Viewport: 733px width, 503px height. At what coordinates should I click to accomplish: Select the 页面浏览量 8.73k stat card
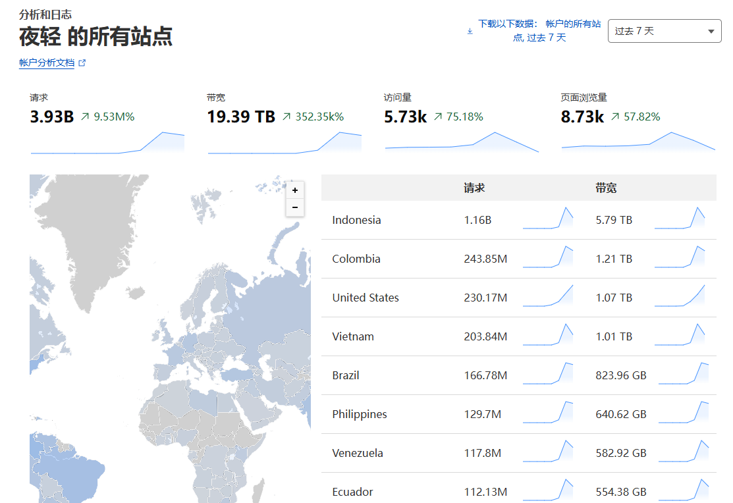coord(638,123)
